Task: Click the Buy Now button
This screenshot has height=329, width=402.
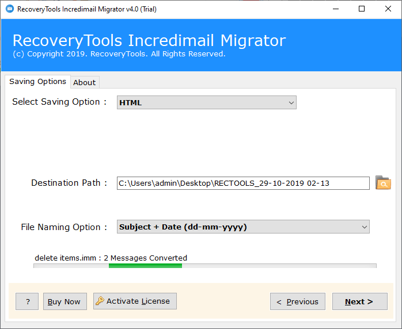Action: [x=65, y=301]
